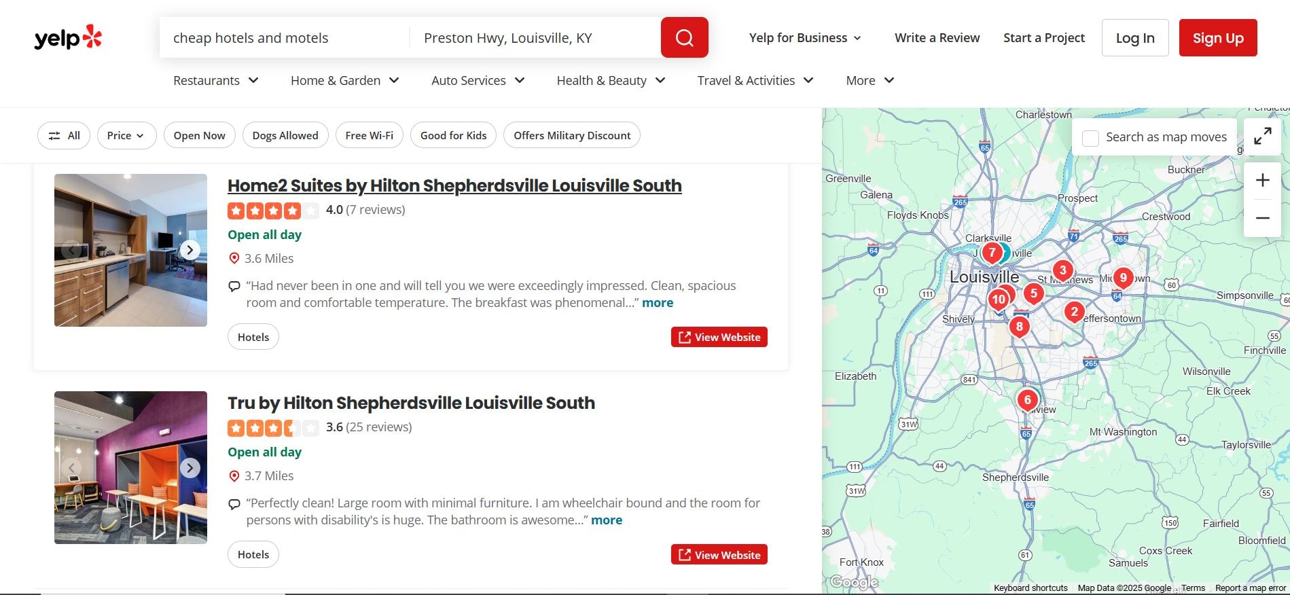Click map pin number 3
This screenshot has width=1290, height=595.
coord(1062,270)
